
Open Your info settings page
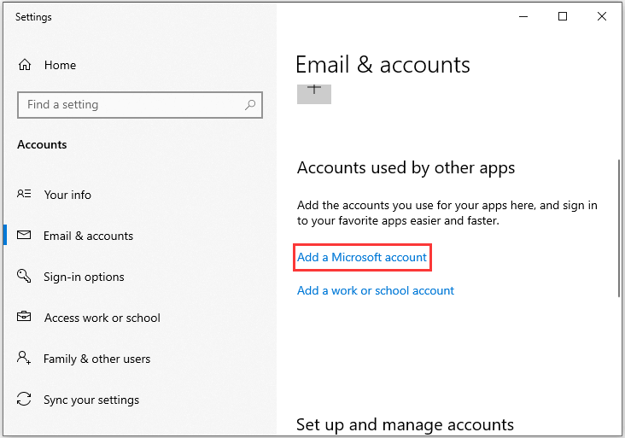pos(67,195)
